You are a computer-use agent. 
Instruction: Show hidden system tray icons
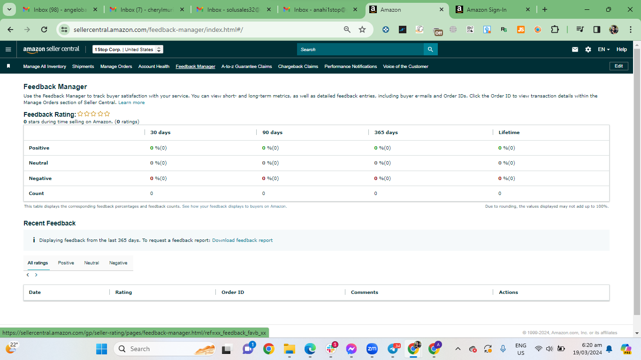tap(458, 349)
